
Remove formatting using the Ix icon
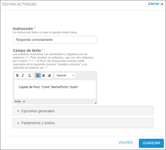pos(30,75)
